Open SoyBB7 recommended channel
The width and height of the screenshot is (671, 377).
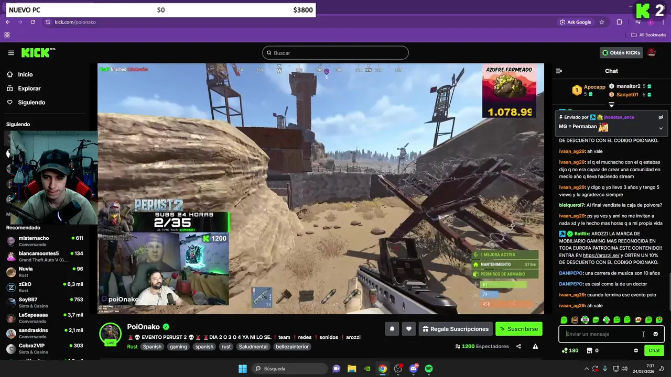point(45,303)
